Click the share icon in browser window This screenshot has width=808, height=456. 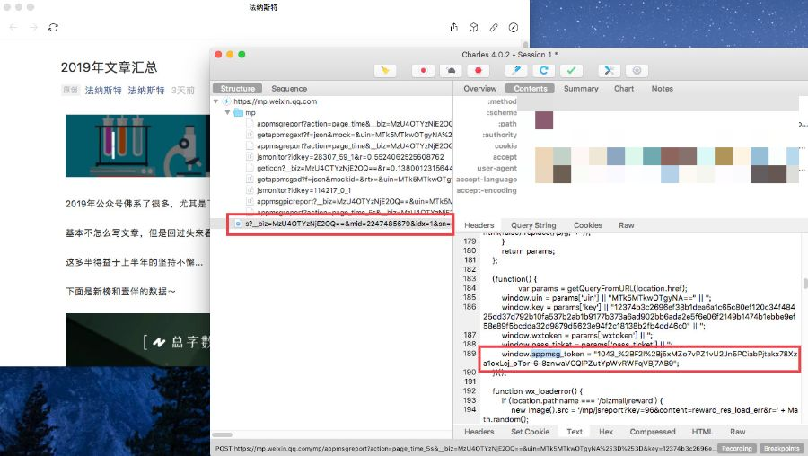(454, 27)
